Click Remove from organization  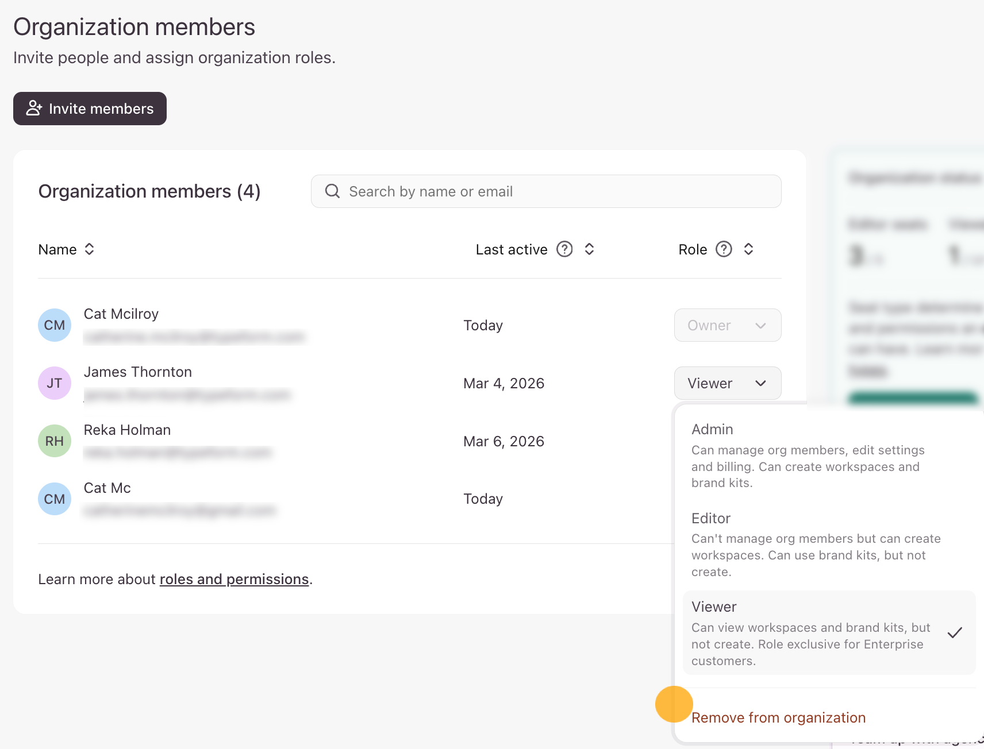[x=778, y=717]
